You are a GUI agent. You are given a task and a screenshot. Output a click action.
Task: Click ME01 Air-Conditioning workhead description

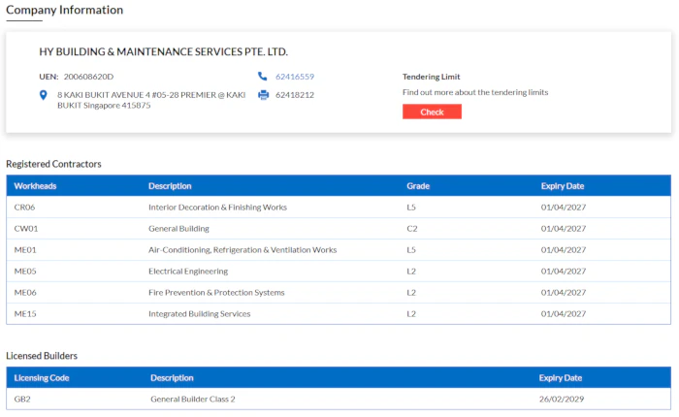(x=242, y=250)
